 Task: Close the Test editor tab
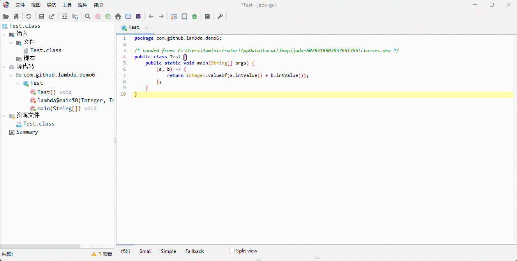(146, 28)
